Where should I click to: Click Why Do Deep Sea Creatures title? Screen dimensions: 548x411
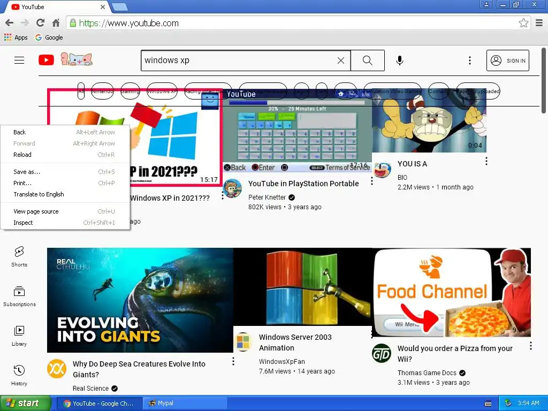tap(139, 369)
